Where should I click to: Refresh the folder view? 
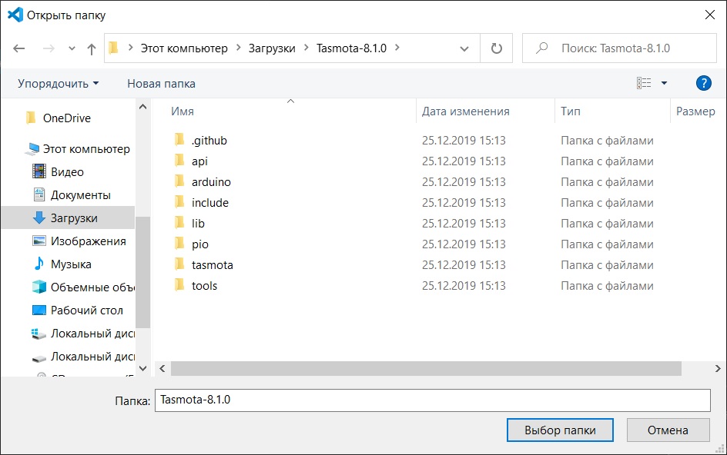tap(497, 48)
